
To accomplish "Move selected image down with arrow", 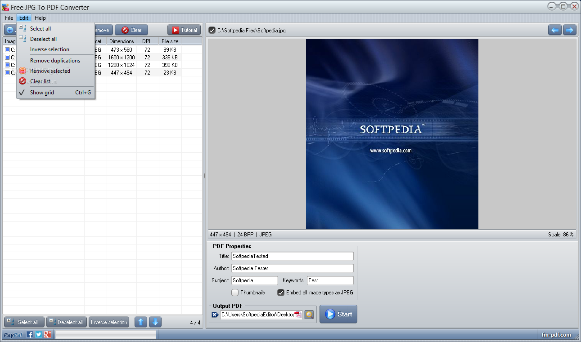I will [155, 322].
